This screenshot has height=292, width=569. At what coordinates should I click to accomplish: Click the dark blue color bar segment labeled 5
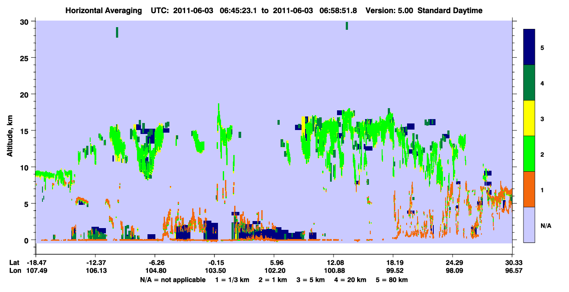(529, 47)
